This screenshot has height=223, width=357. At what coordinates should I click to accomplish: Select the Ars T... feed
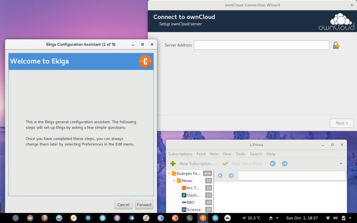coord(190,188)
